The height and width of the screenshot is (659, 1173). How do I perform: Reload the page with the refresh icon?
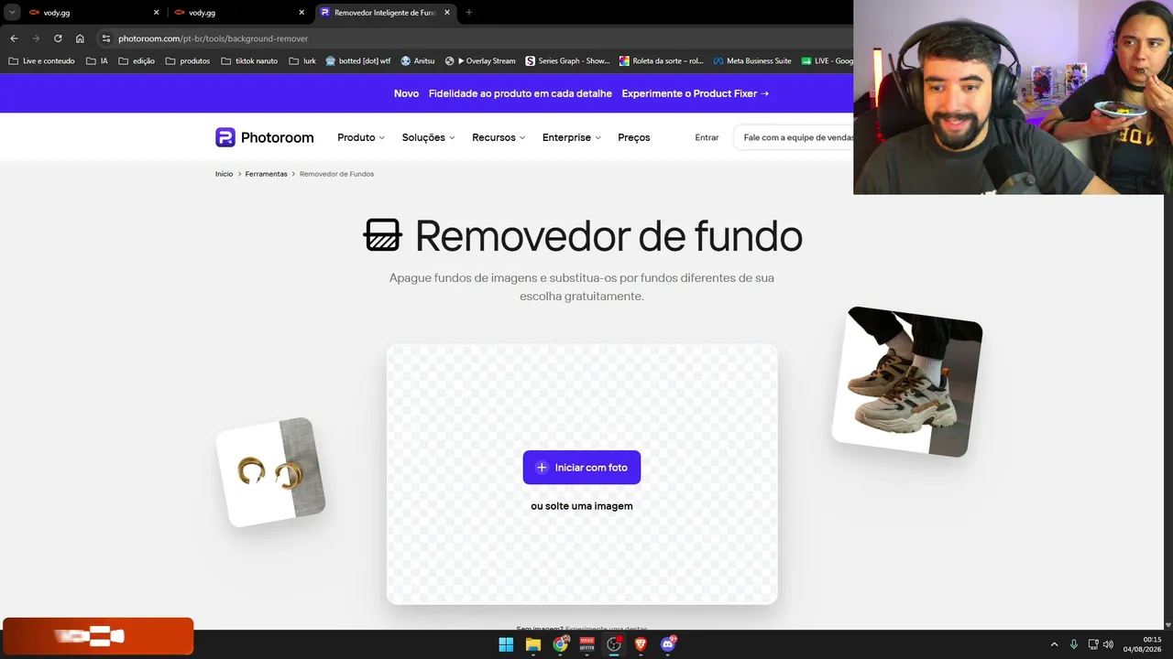(58, 38)
